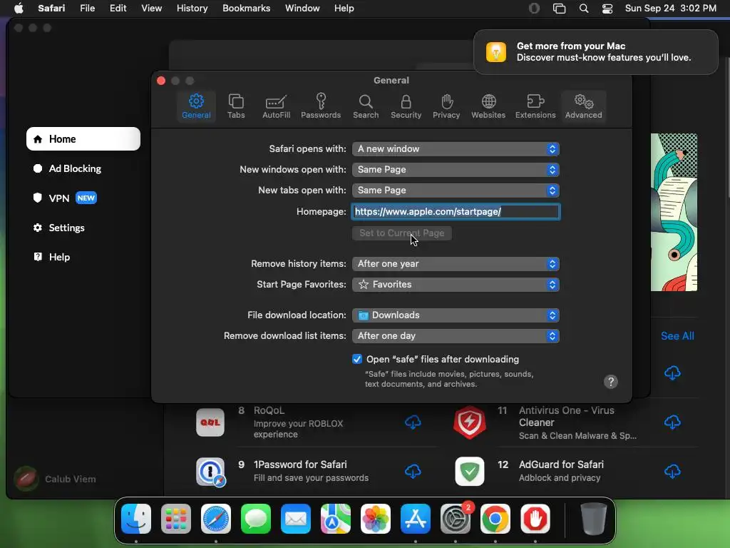Click the download icon below See All
This screenshot has height=548, width=730.
(x=672, y=372)
